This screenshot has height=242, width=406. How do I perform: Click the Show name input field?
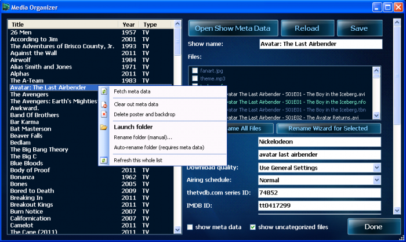pyautogui.click(x=321, y=44)
